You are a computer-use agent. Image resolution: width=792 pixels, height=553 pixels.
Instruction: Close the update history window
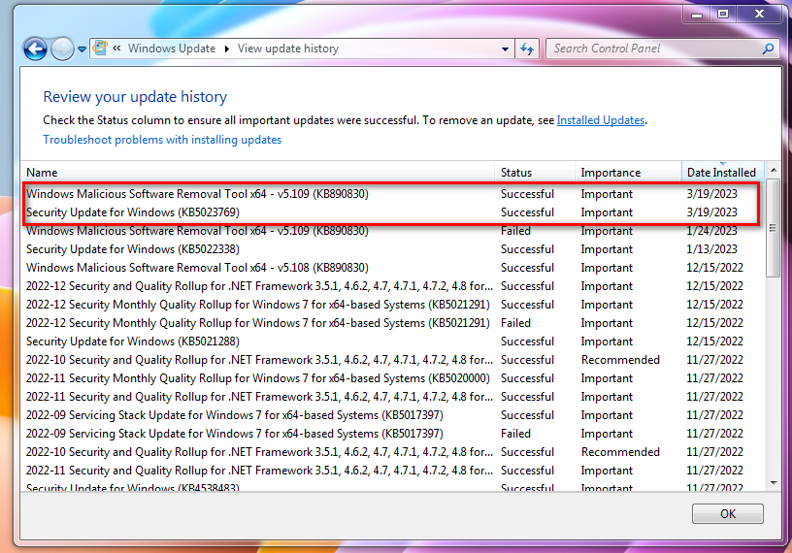click(x=760, y=15)
